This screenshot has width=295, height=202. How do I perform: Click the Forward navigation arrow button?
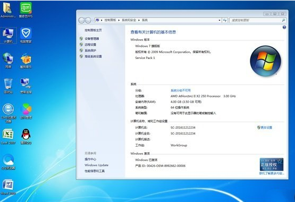[88, 20]
